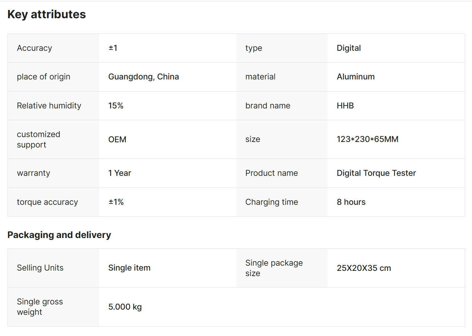
Task: Select the Single item selling units value
Action: coord(129,268)
